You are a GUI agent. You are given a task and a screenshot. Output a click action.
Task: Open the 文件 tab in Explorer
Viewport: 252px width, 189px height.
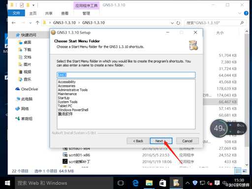point(16,13)
